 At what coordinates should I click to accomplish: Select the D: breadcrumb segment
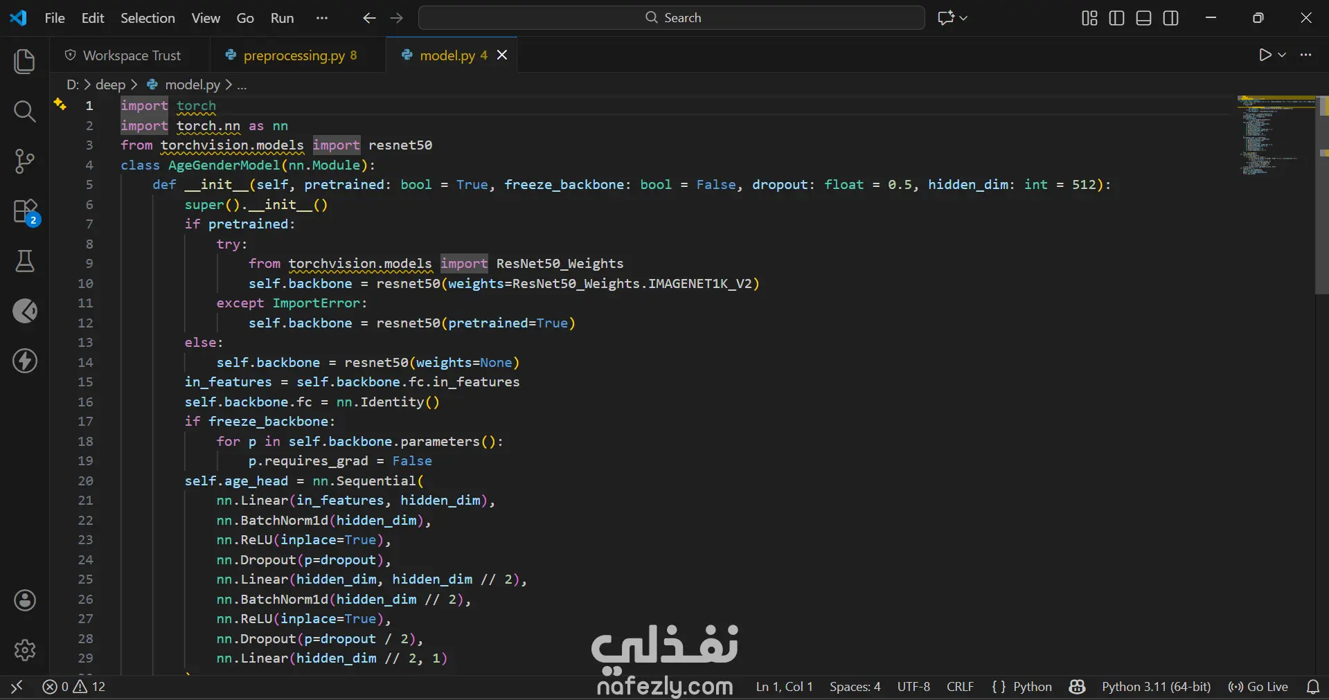[73, 84]
